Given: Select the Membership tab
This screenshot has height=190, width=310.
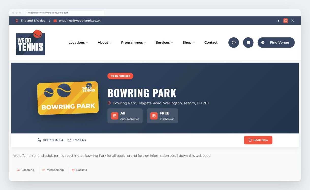Looking at the screenshot, I should coord(53,170).
